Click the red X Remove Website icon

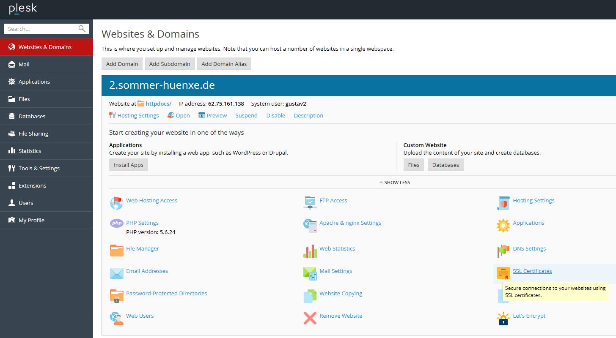click(x=310, y=318)
